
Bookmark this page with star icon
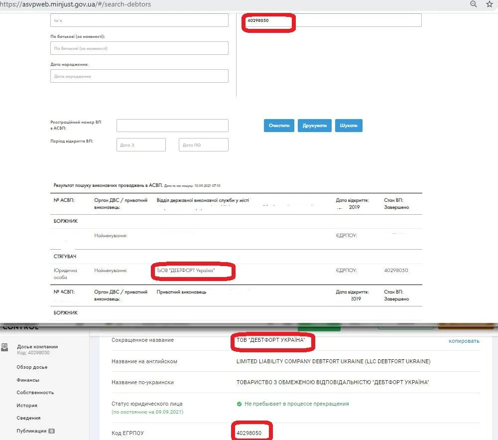pos(489,4)
